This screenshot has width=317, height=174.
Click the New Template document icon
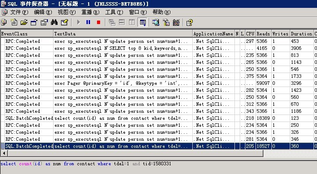(x=14, y=22)
